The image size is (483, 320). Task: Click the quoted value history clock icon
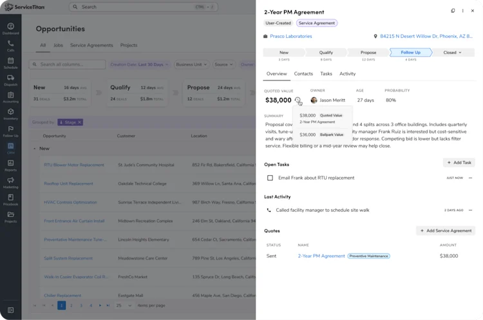298,100
